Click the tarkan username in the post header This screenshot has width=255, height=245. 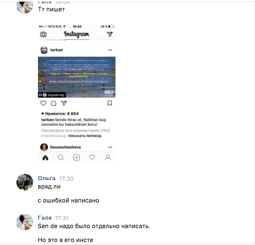[x=56, y=50]
